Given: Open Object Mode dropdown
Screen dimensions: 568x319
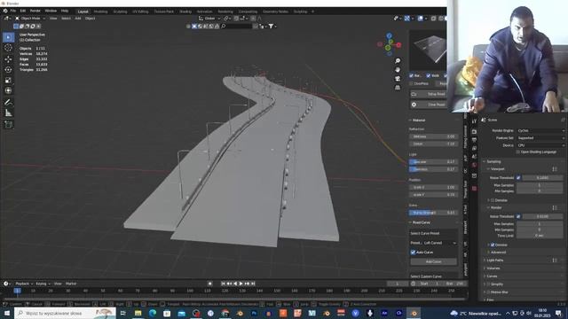Looking at the screenshot, I should pyautogui.click(x=30, y=18).
